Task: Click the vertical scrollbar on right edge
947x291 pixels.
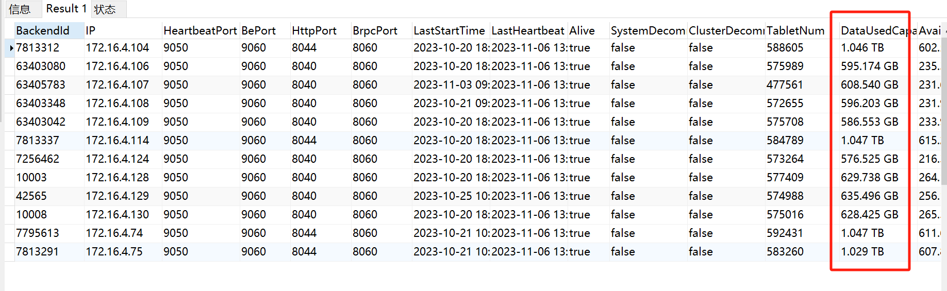Action: coord(944,155)
